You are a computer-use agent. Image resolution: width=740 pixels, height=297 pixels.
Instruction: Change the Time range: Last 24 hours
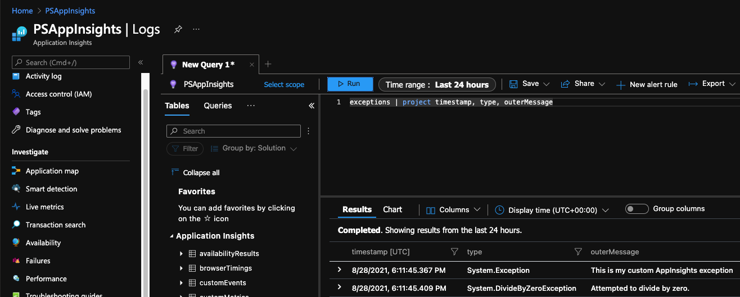437,85
